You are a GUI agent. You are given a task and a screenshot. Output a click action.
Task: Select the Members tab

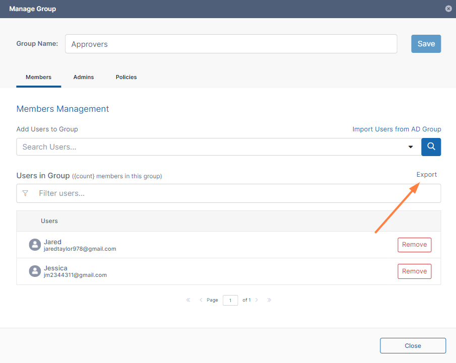tap(38, 77)
